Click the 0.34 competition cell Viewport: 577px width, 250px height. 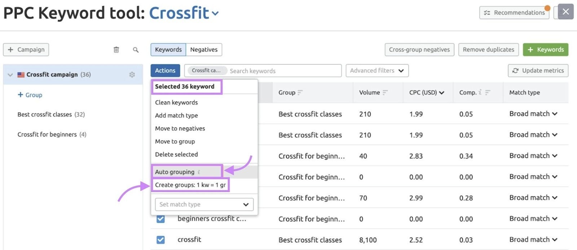click(x=466, y=156)
